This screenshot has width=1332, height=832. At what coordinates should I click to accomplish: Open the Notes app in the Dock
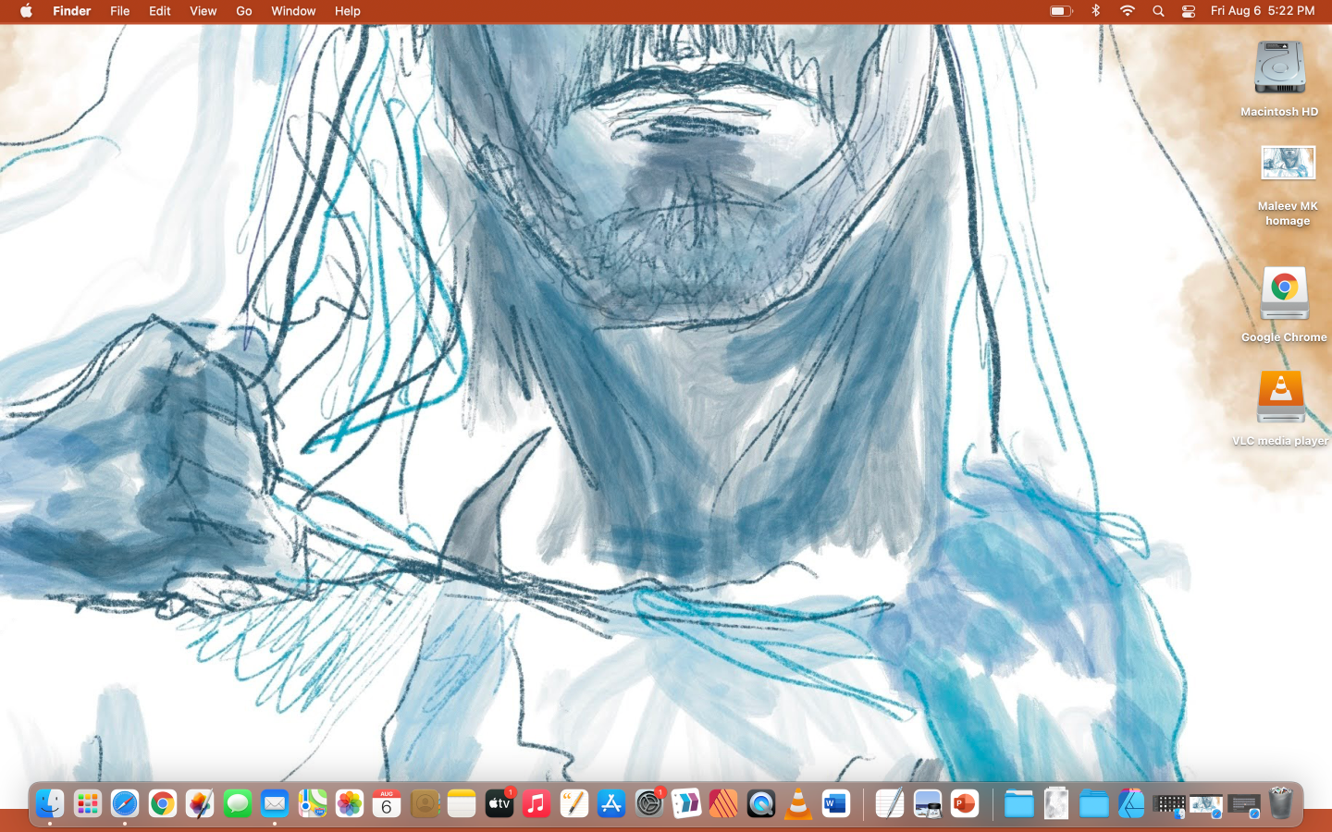[x=462, y=803]
